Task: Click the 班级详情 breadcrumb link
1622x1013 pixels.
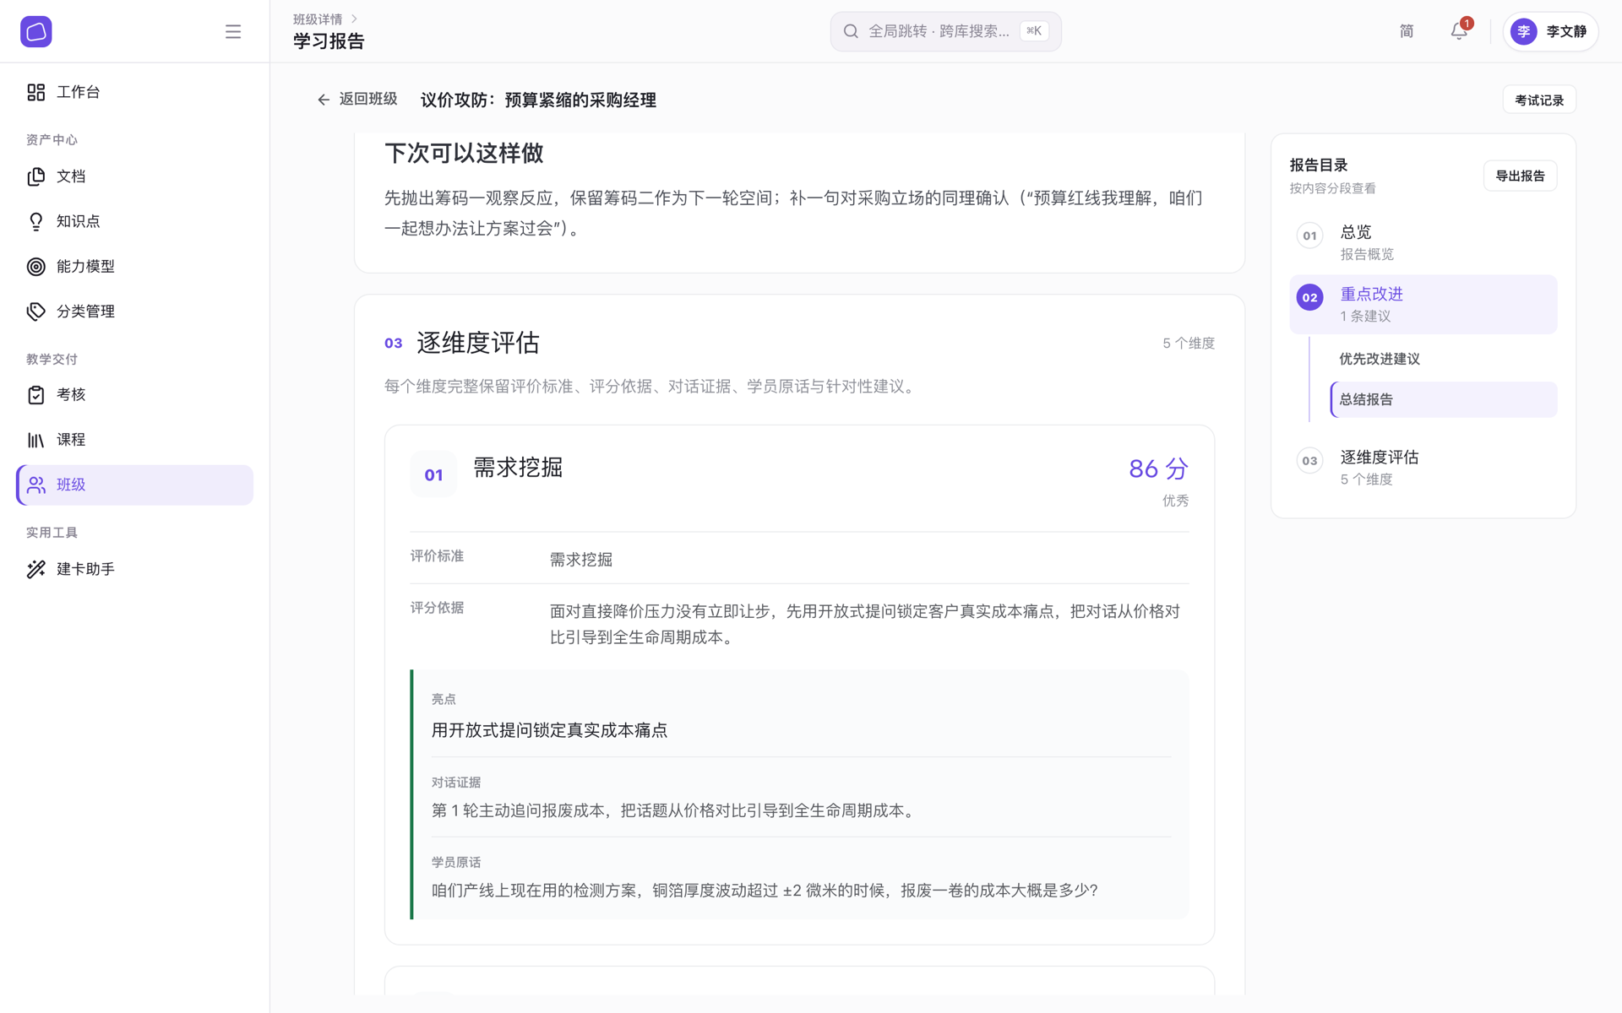Action: pyautogui.click(x=318, y=19)
